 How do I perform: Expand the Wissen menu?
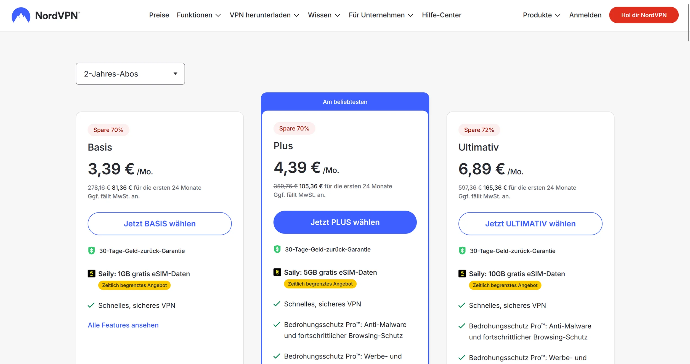click(324, 15)
